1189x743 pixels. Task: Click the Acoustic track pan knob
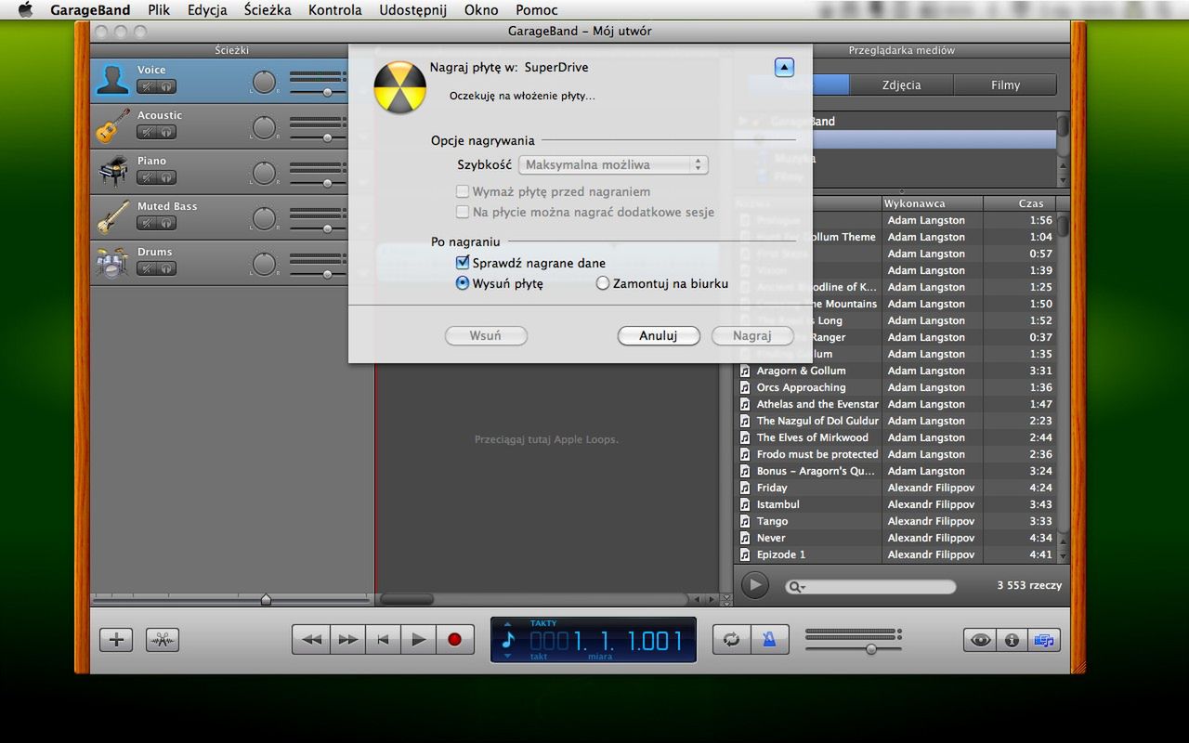click(265, 127)
